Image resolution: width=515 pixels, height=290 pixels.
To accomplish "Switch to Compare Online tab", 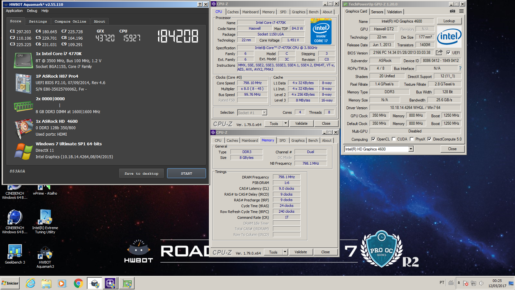I will pyautogui.click(x=70, y=21).
